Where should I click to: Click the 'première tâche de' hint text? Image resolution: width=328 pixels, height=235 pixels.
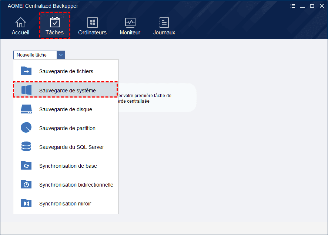click(153, 96)
